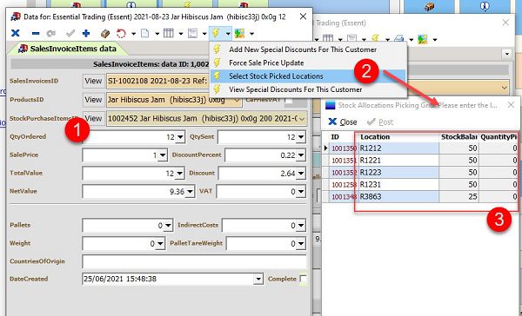Click map picture icon in the background Trading window
The height and width of the screenshot is (316, 522).
pos(423,40)
